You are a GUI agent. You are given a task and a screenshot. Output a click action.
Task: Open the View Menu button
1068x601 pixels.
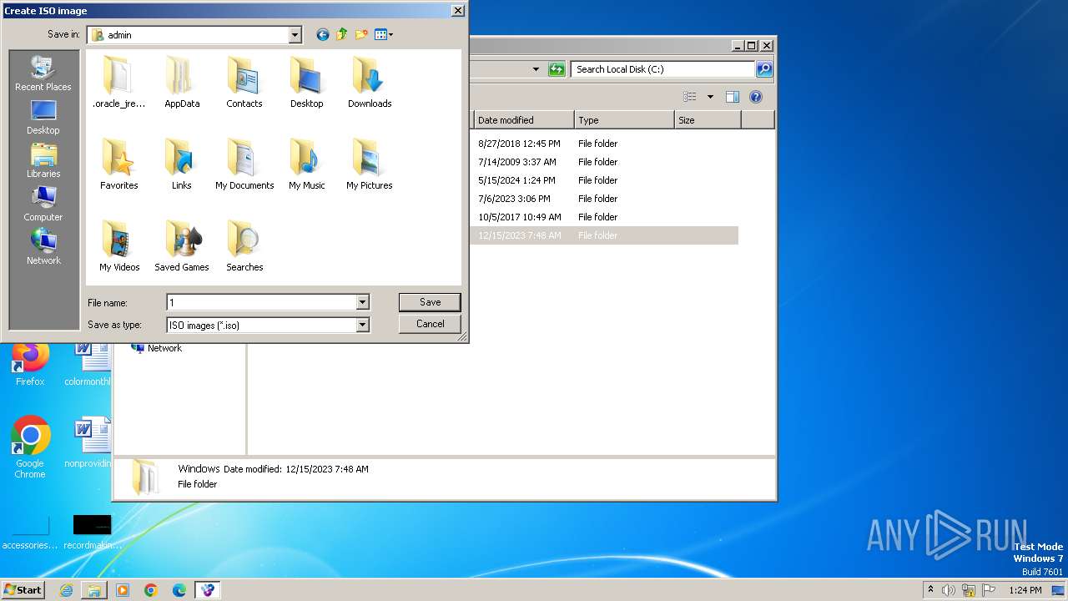point(384,34)
